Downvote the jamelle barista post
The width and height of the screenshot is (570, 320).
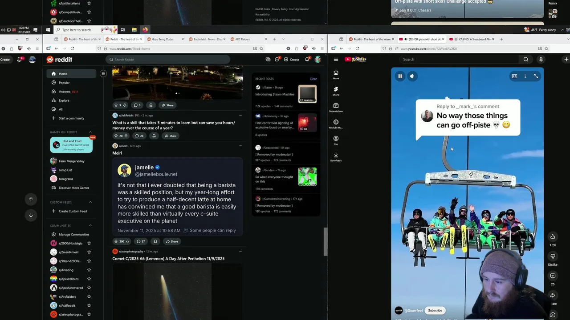tap(127, 241)
